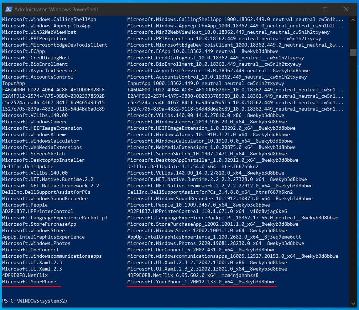This screenshot has width=359, height=310.
Task: Click the vertical scrollbar thumb
Action: coord(353,52)
